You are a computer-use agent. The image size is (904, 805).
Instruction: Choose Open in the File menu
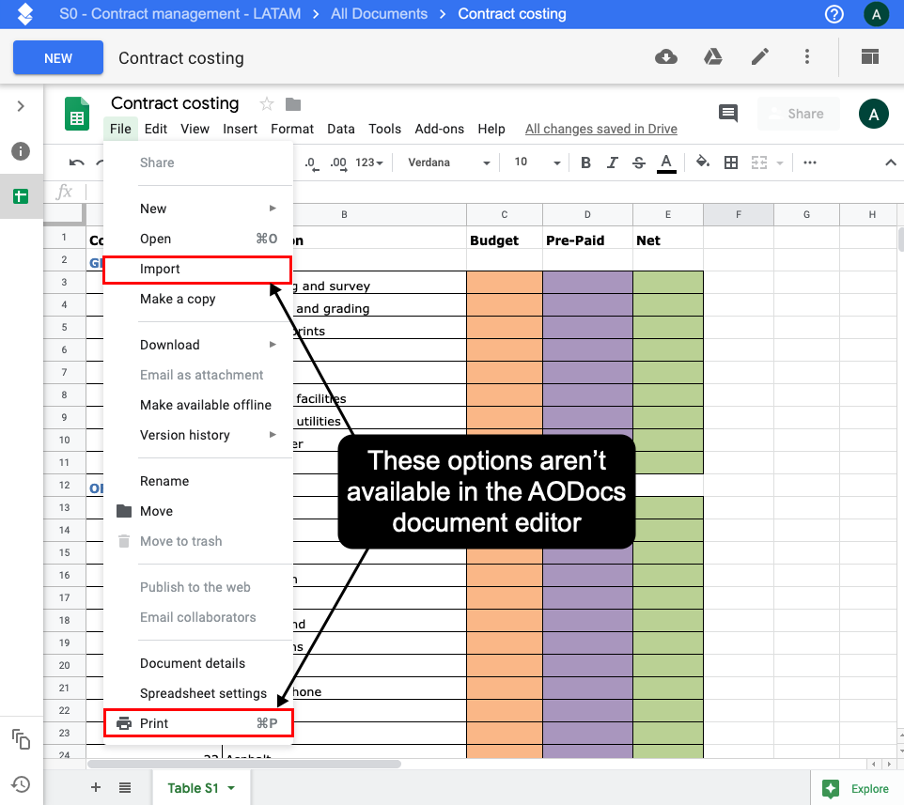(198, 239)
